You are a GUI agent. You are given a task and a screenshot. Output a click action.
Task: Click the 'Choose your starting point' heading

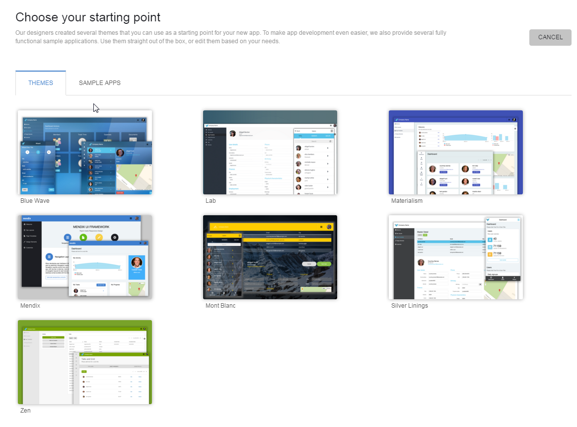tap(87, 17)
